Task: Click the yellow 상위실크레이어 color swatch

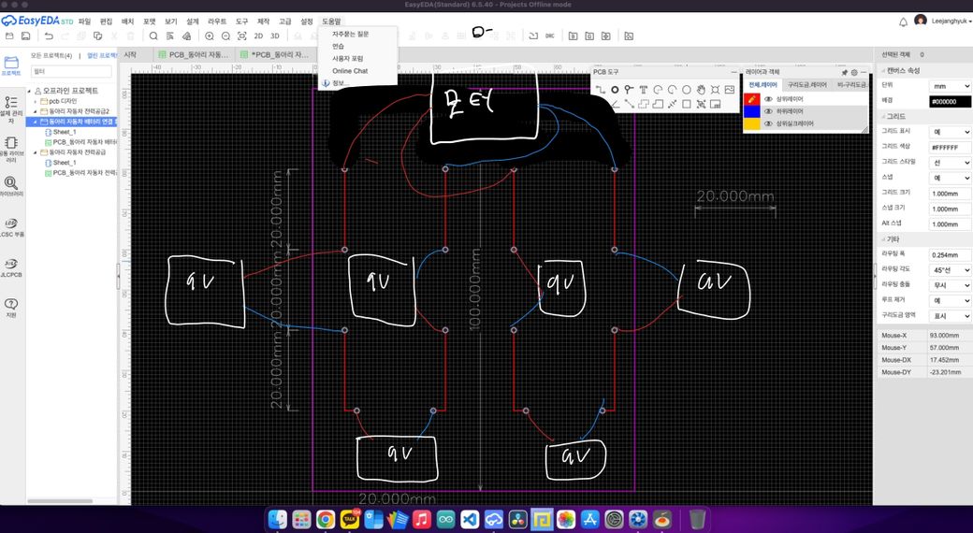Action: 750,122
